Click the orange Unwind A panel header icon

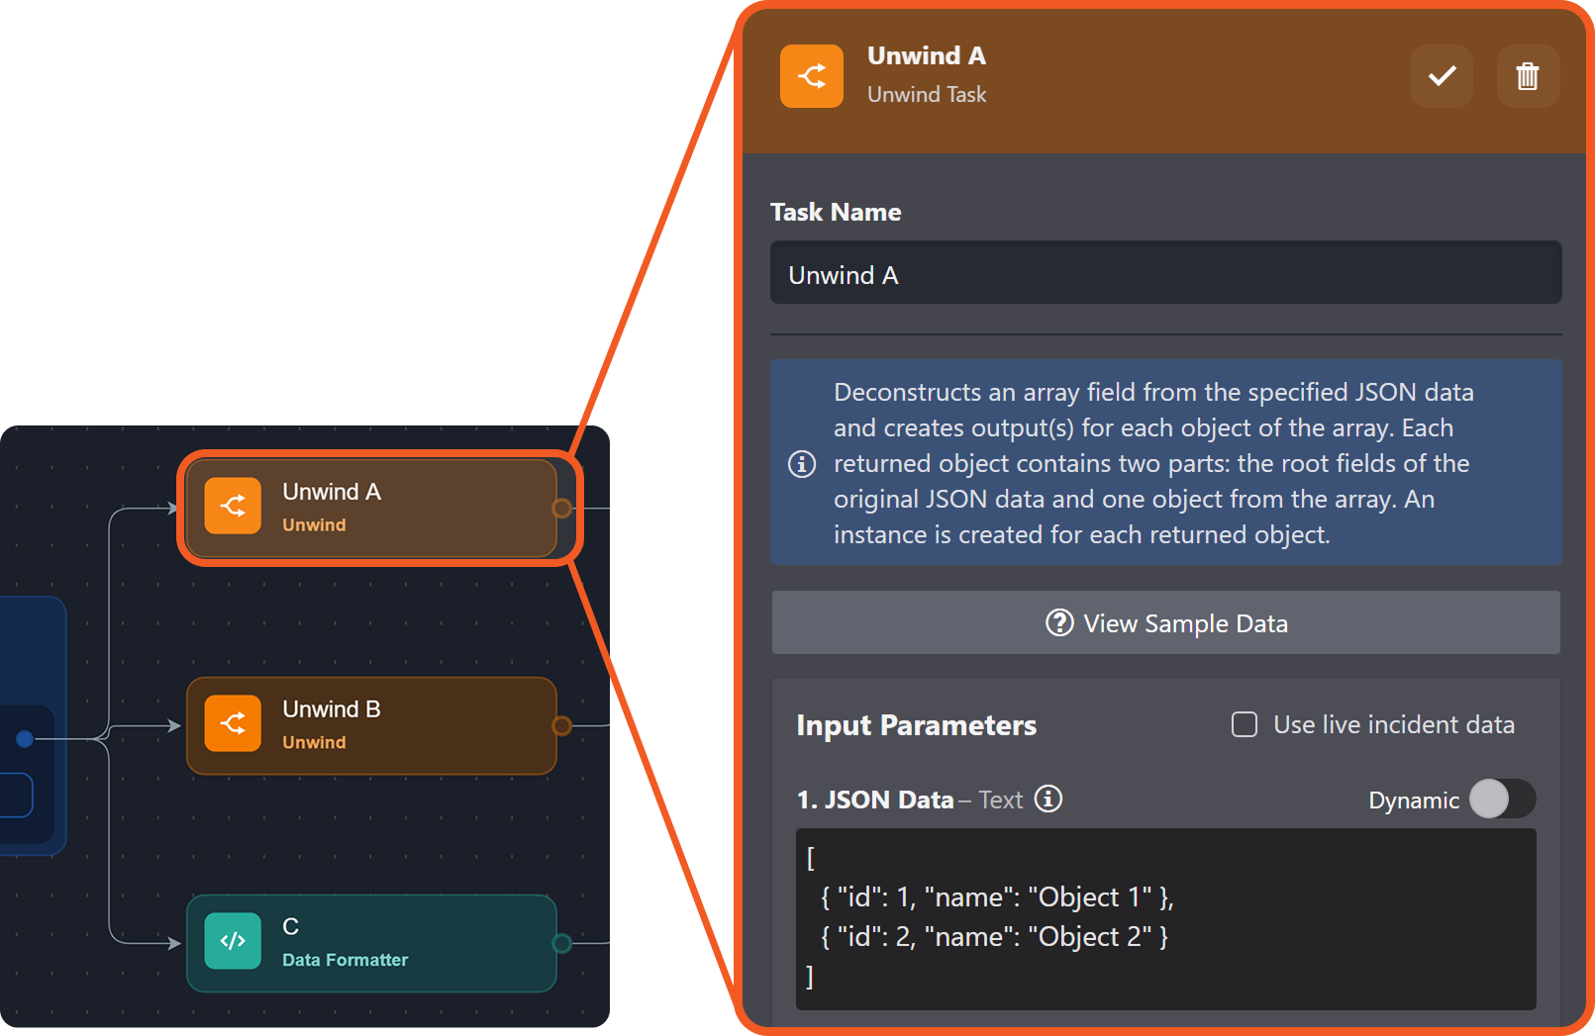point(811,76)
